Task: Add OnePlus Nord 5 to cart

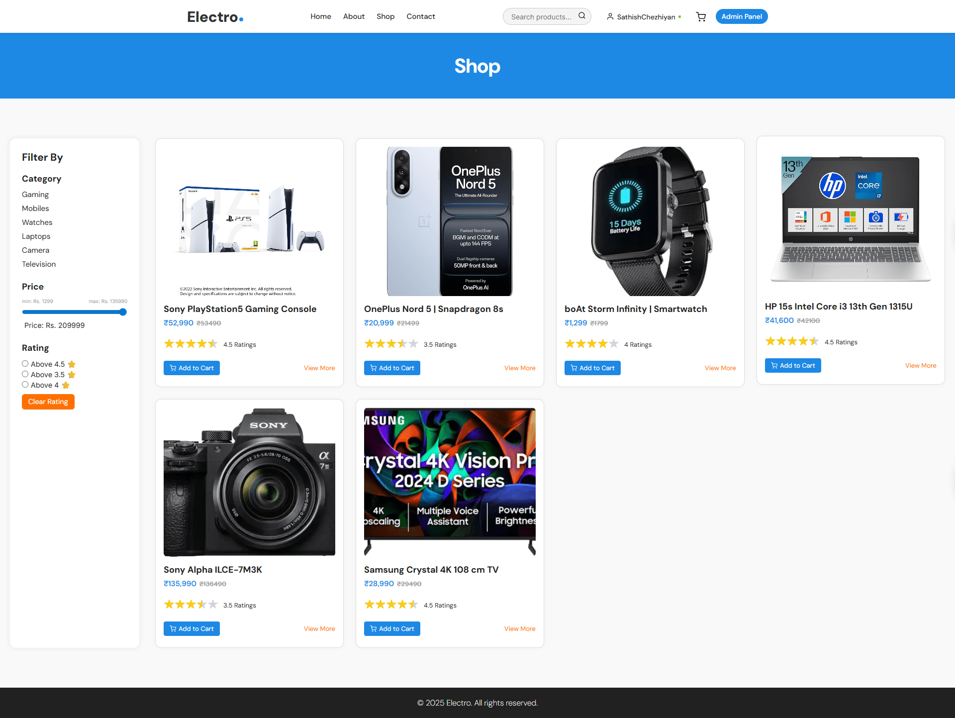Action: click(392, 368)
